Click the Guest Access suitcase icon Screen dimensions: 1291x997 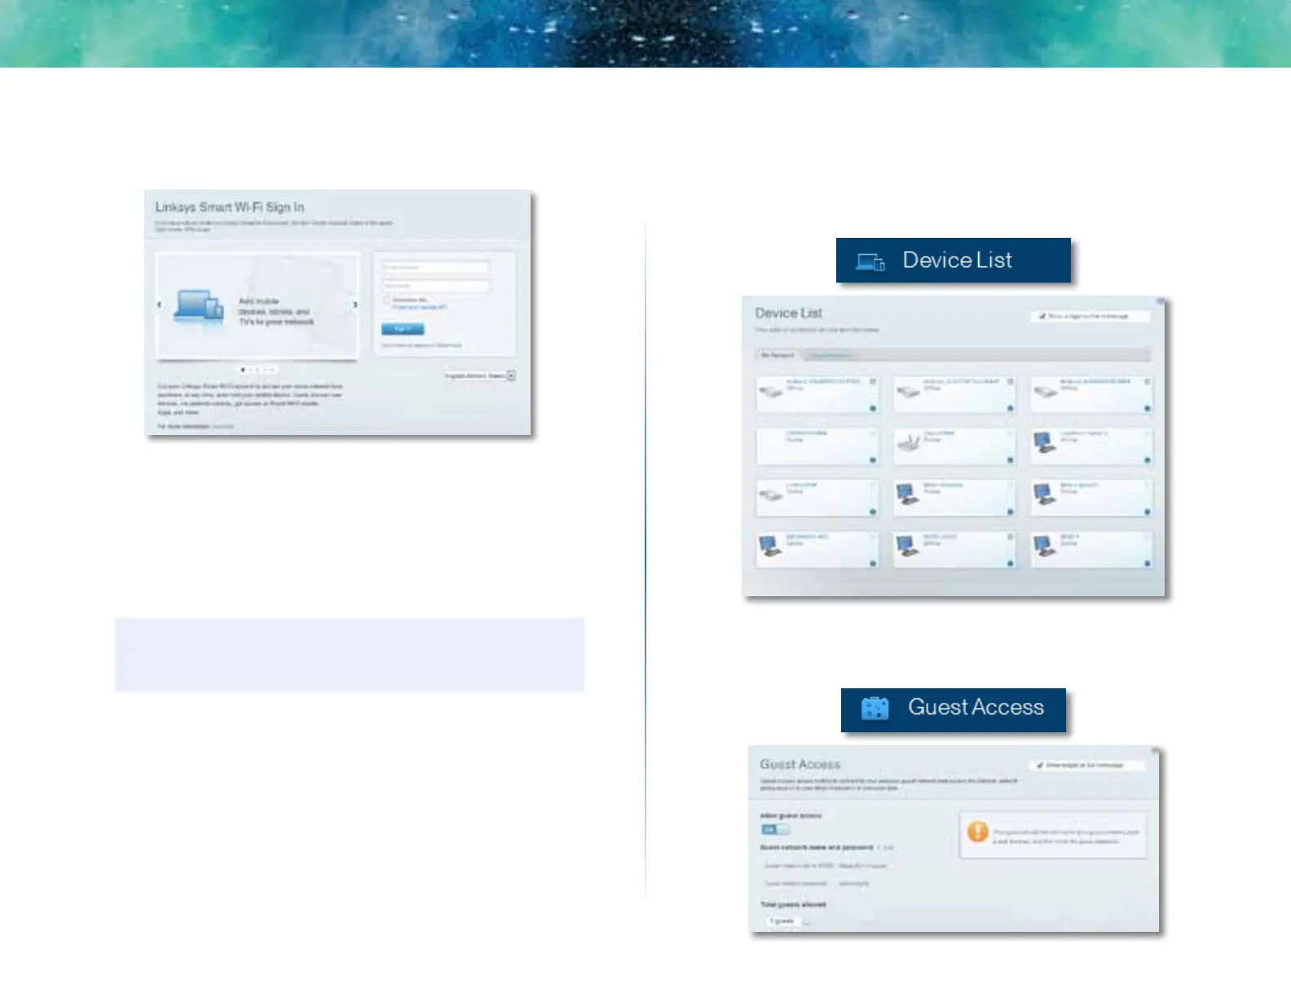tap(875, 708)
